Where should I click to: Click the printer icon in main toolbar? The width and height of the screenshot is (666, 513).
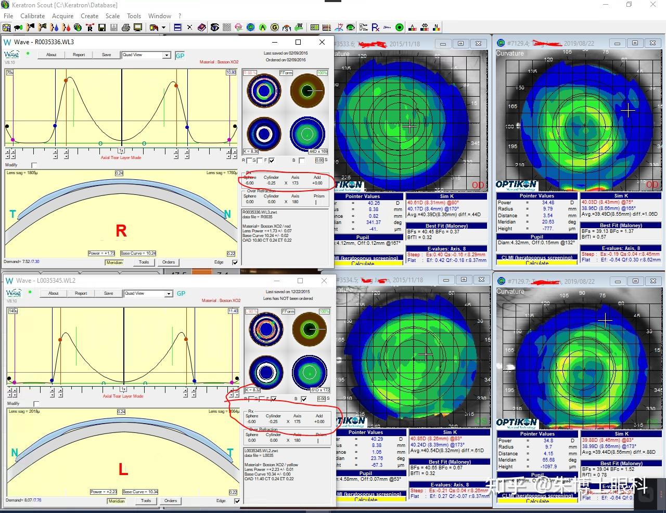pyautogui.click(x=125, y=28)
